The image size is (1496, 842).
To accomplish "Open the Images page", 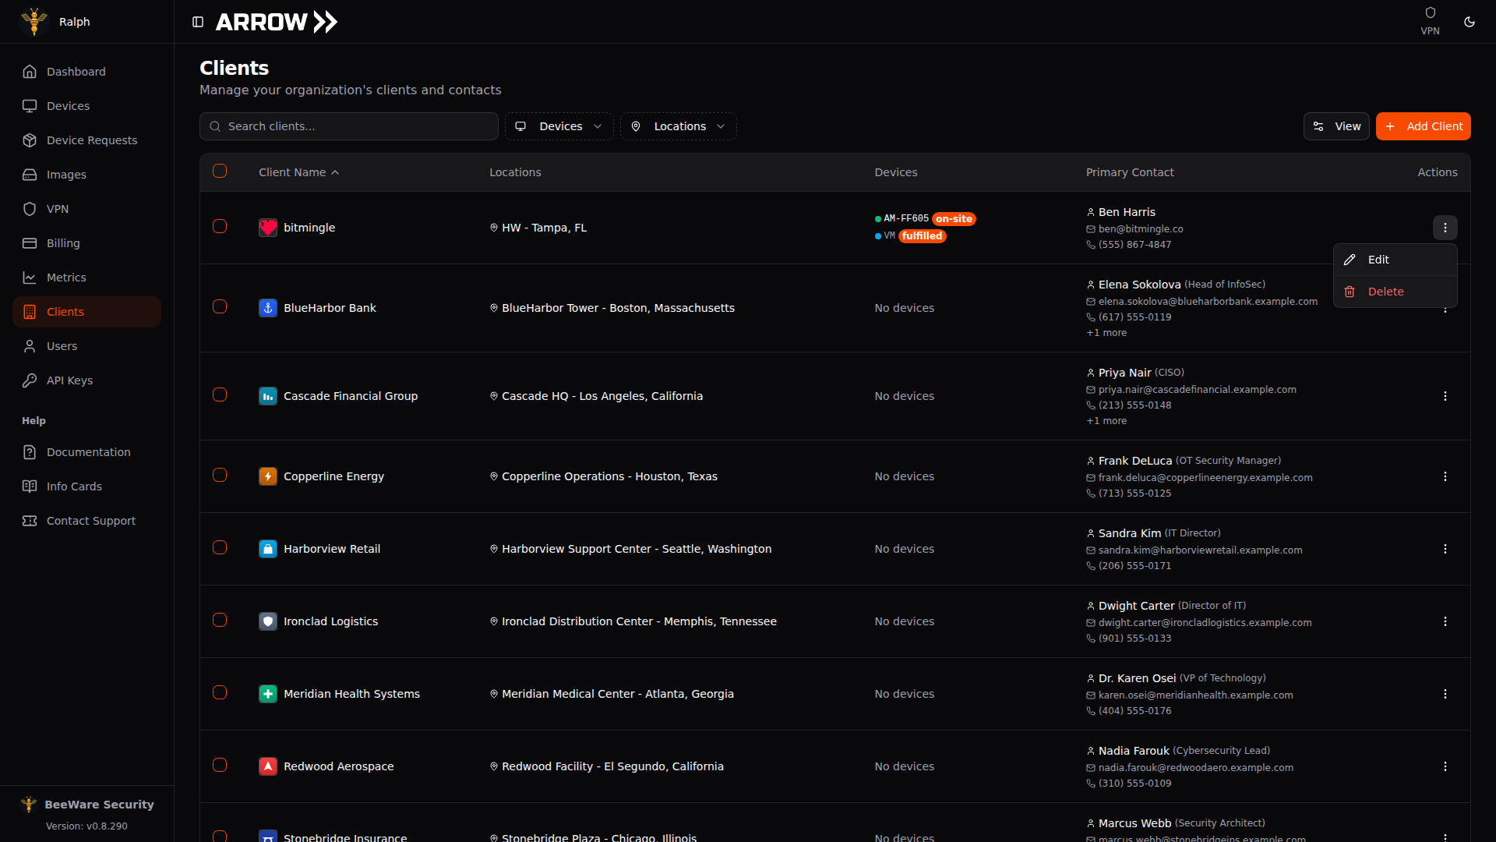I will (x=87, y=175).
